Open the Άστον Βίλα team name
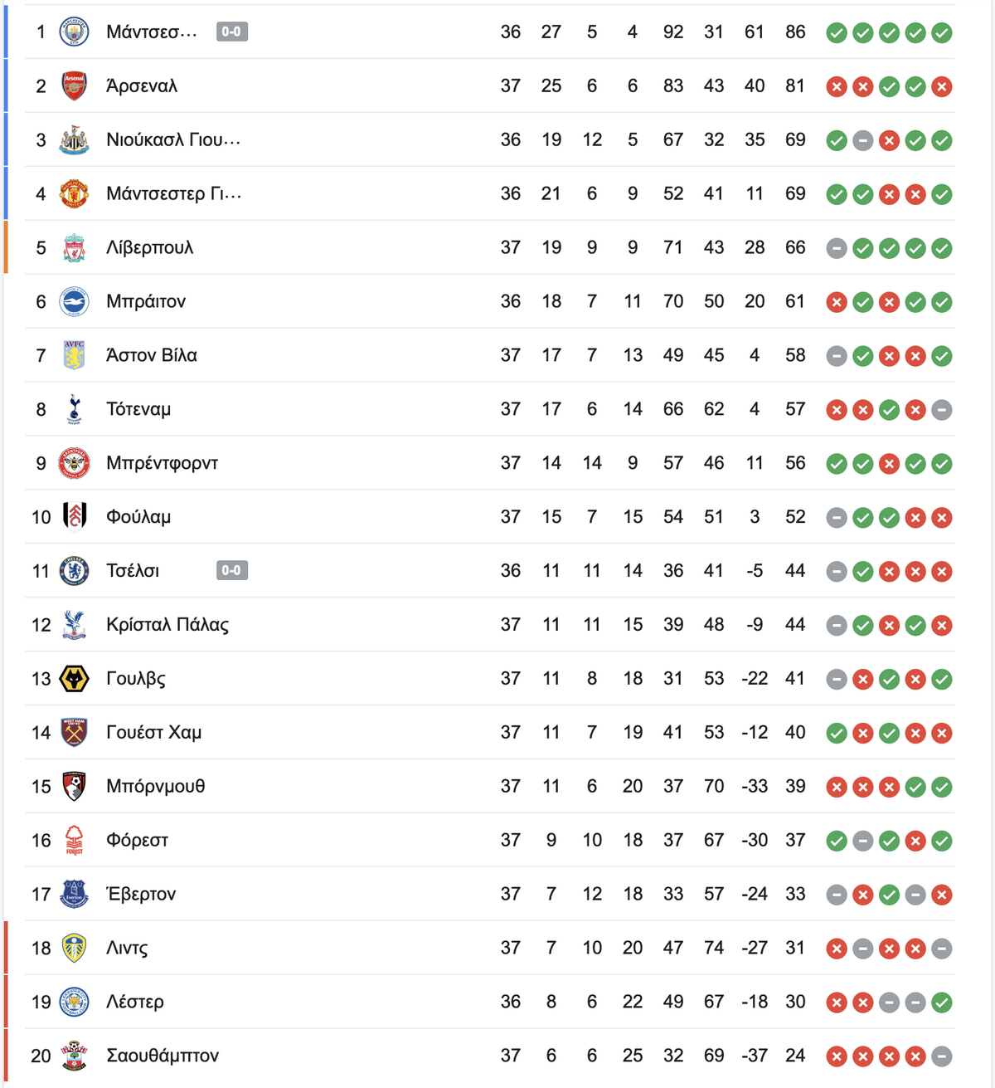This screenshot has width=995, height=1088. (x=152, y=356)
